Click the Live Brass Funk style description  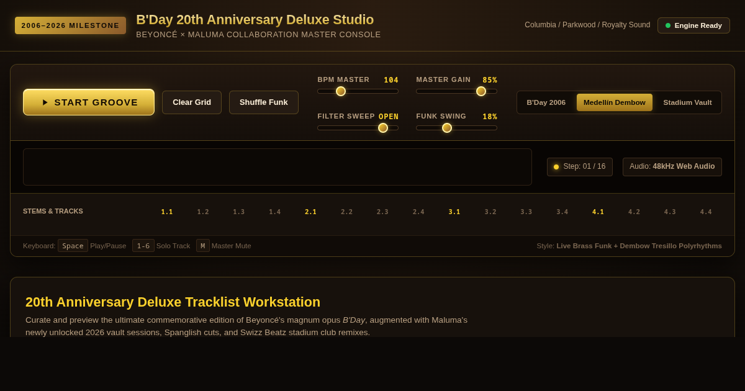click(x=639, y=246)
